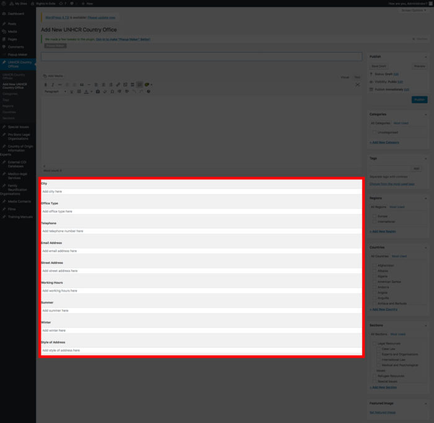Image resolution: width=434 pixels, height=423 pixels.
Task: Switch to the Text editor tab
Action: [x=357, y=77]
